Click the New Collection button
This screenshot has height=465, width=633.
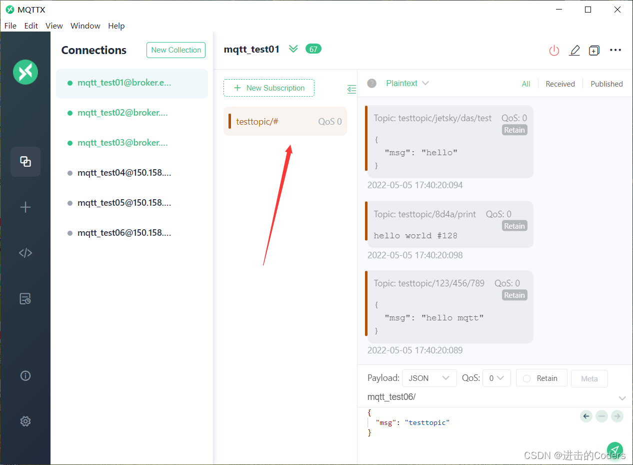176,50
